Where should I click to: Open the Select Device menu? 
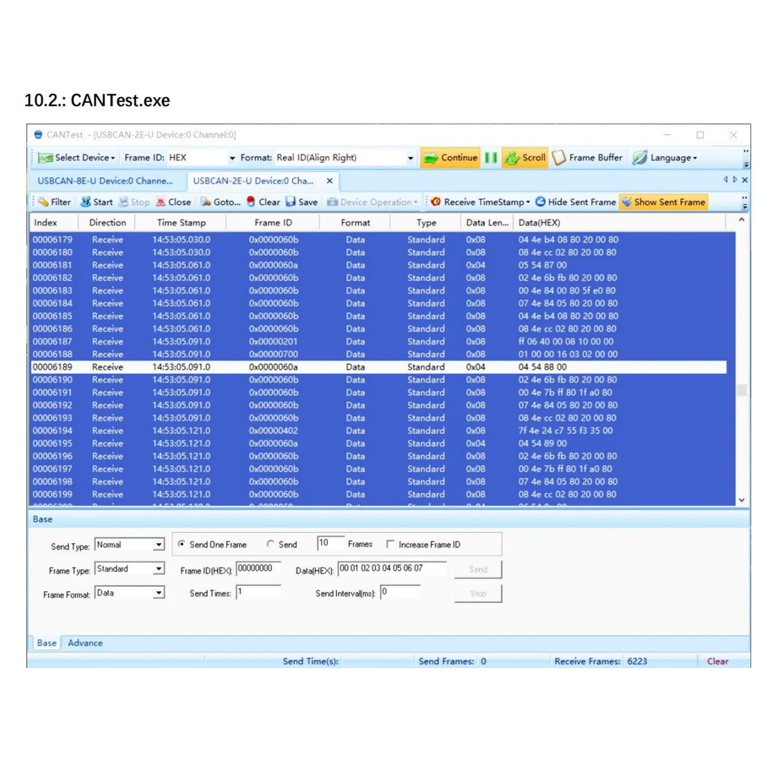77,158
